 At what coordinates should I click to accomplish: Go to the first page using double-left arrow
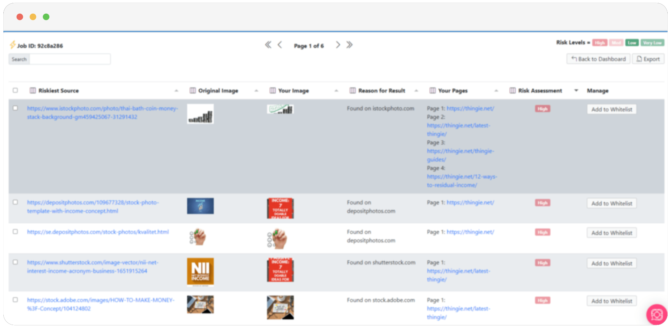(x=268, y=45)
